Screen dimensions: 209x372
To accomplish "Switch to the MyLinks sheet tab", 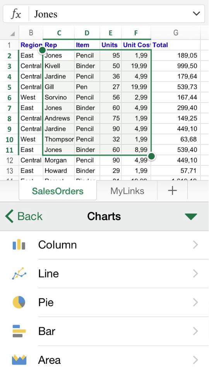I will coord(127,191).
